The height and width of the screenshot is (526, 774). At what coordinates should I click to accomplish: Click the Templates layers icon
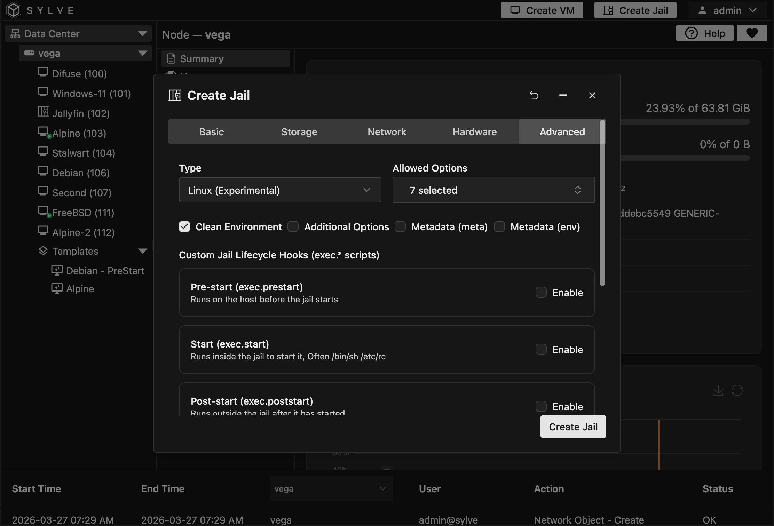(43, 251)
